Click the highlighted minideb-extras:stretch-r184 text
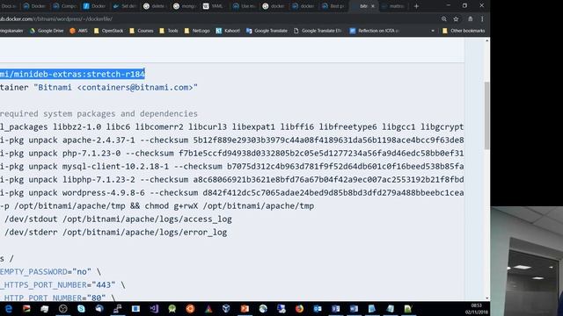 coord(72,74)
